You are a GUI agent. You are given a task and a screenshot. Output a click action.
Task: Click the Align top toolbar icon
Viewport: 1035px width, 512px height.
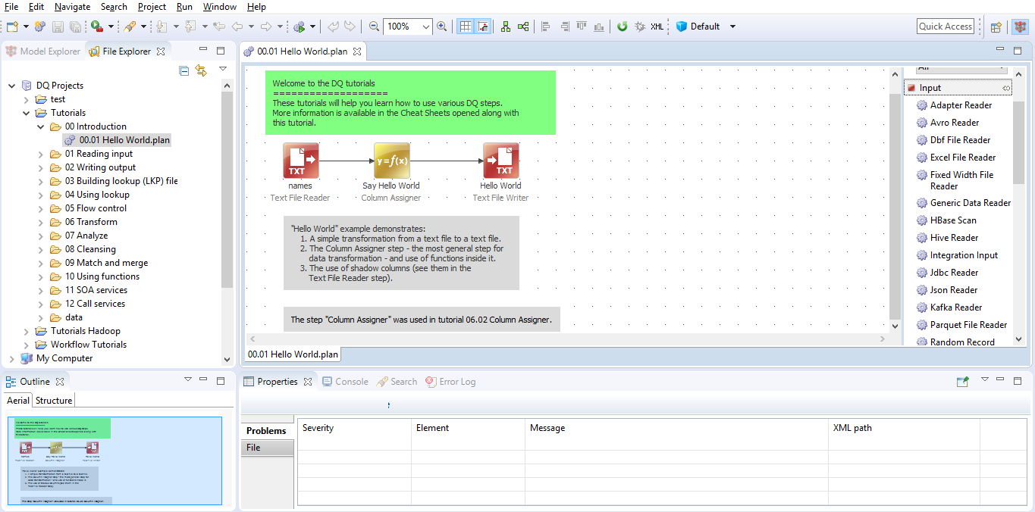(x=582, y=27)
